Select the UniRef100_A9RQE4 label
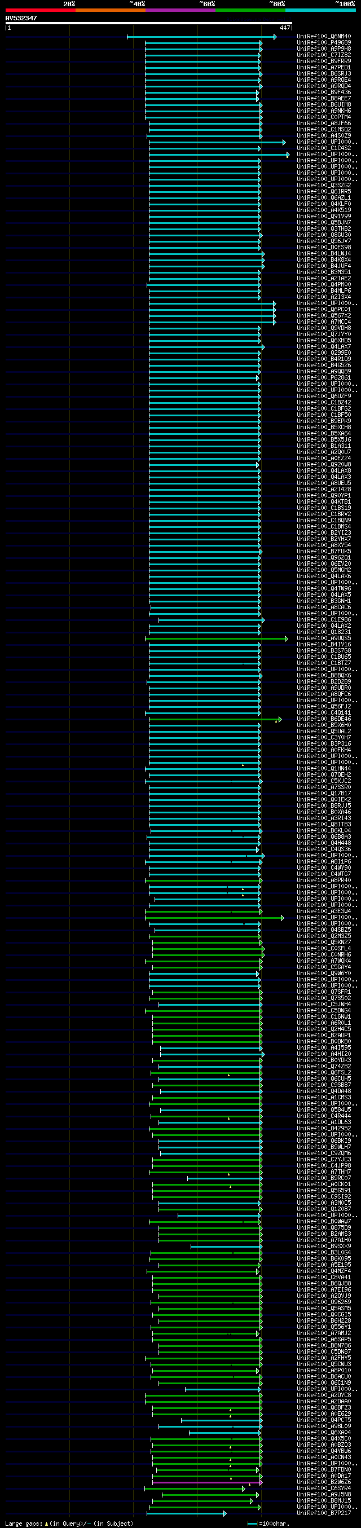The image size is (361, 1528). pyautogui.click(x=324, y=80)
